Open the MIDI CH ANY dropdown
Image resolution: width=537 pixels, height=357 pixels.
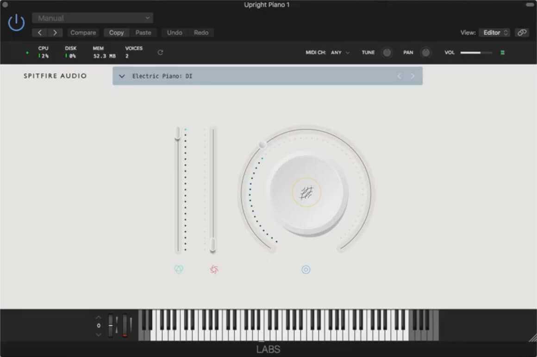(x=340, y=53)
